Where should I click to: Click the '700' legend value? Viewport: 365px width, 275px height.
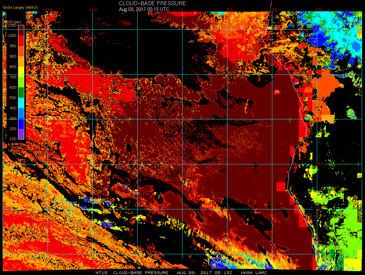(13, 77)
